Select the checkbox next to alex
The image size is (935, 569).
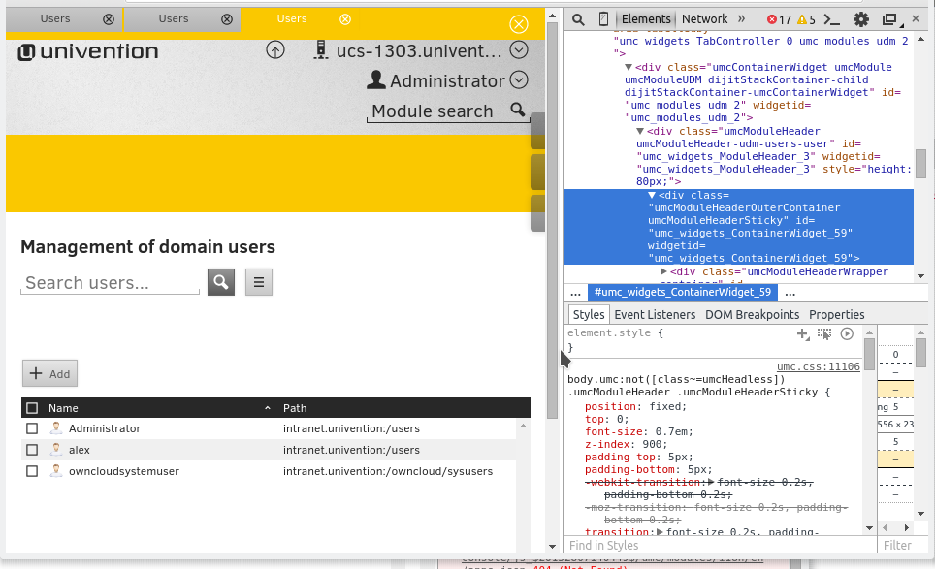[x=32, y=450]
